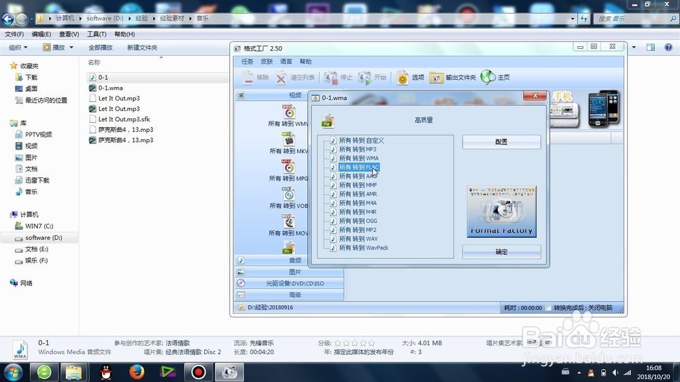680x382 pixels.
Task: Select All to WavPack preset
Action: click(x=363, y=248)
